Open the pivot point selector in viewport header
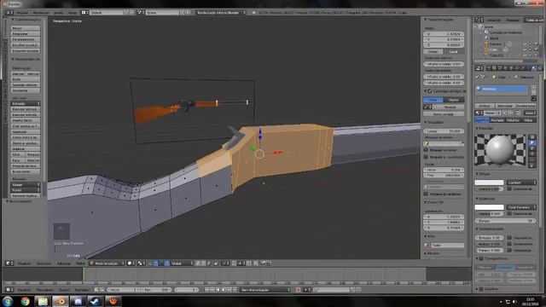Image resolution: width=546 pixels, height=307 pixels. (x=142, y=264)
